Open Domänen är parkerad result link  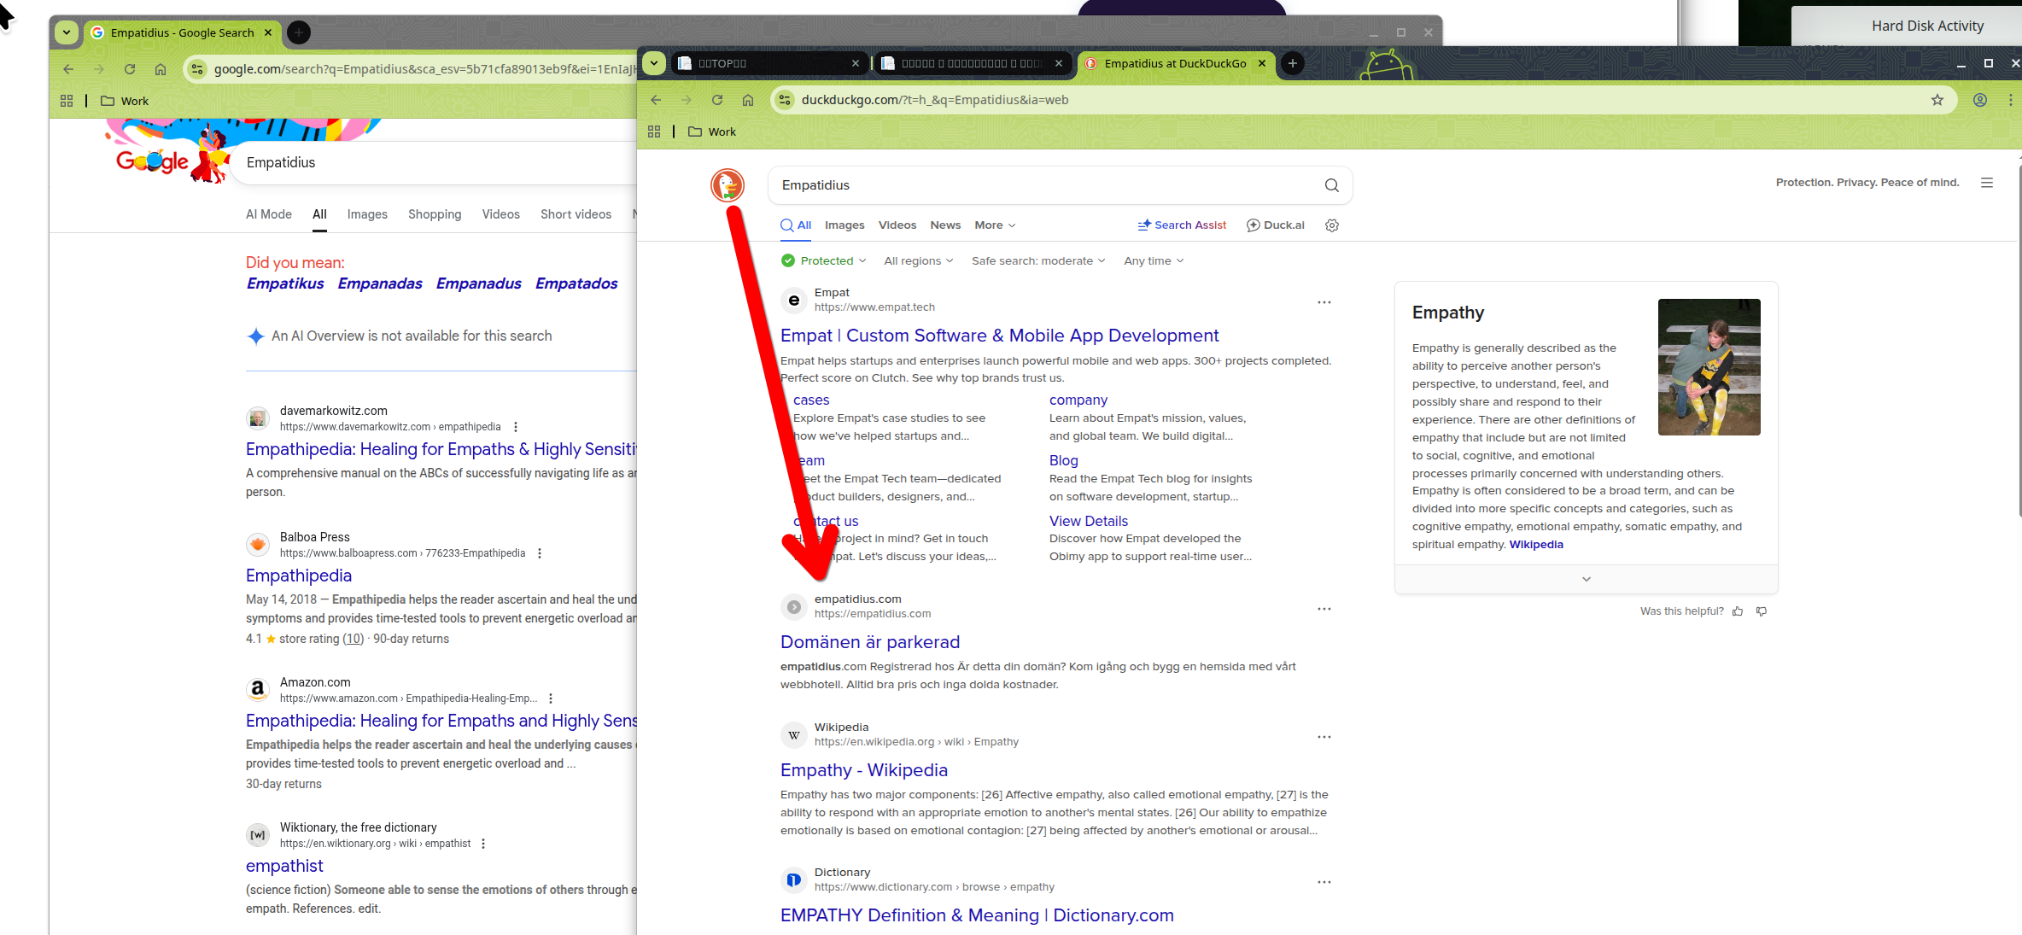[x=869, y=642]
